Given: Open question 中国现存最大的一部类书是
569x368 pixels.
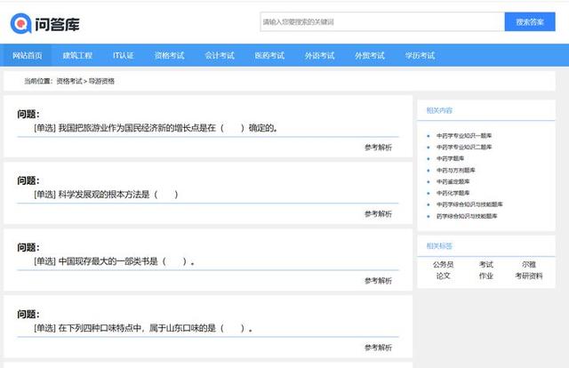Looking at the screenshot, I should [x=115, y=261].
